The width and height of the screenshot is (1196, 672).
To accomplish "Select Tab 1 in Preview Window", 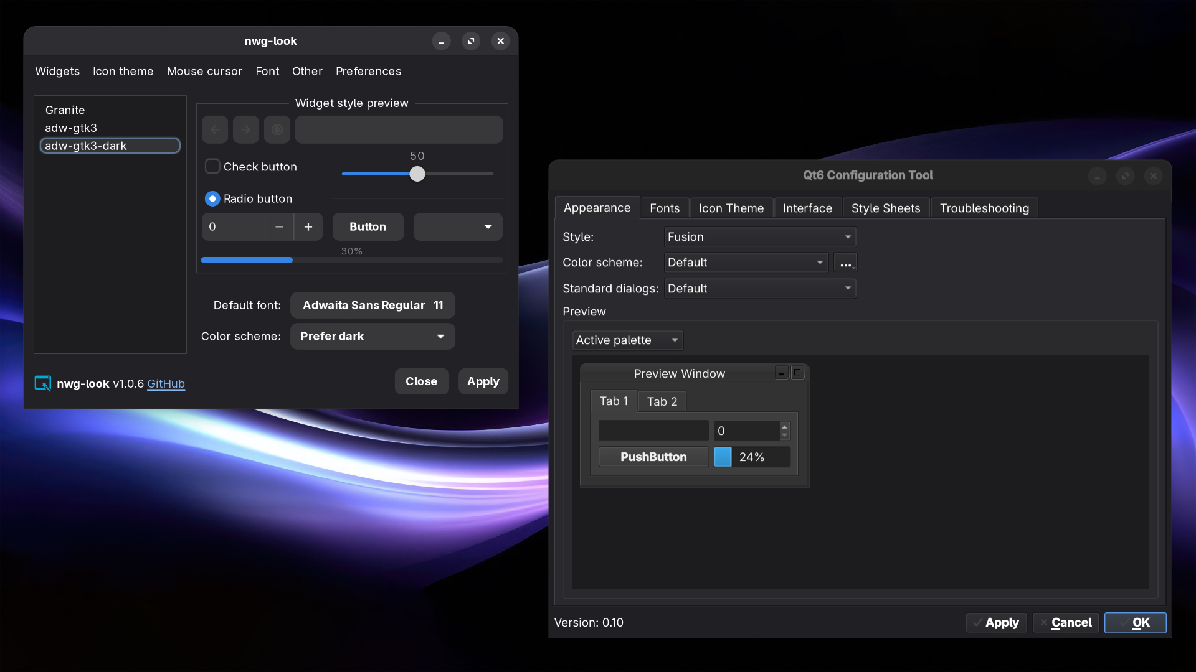I will coord(614,401).
